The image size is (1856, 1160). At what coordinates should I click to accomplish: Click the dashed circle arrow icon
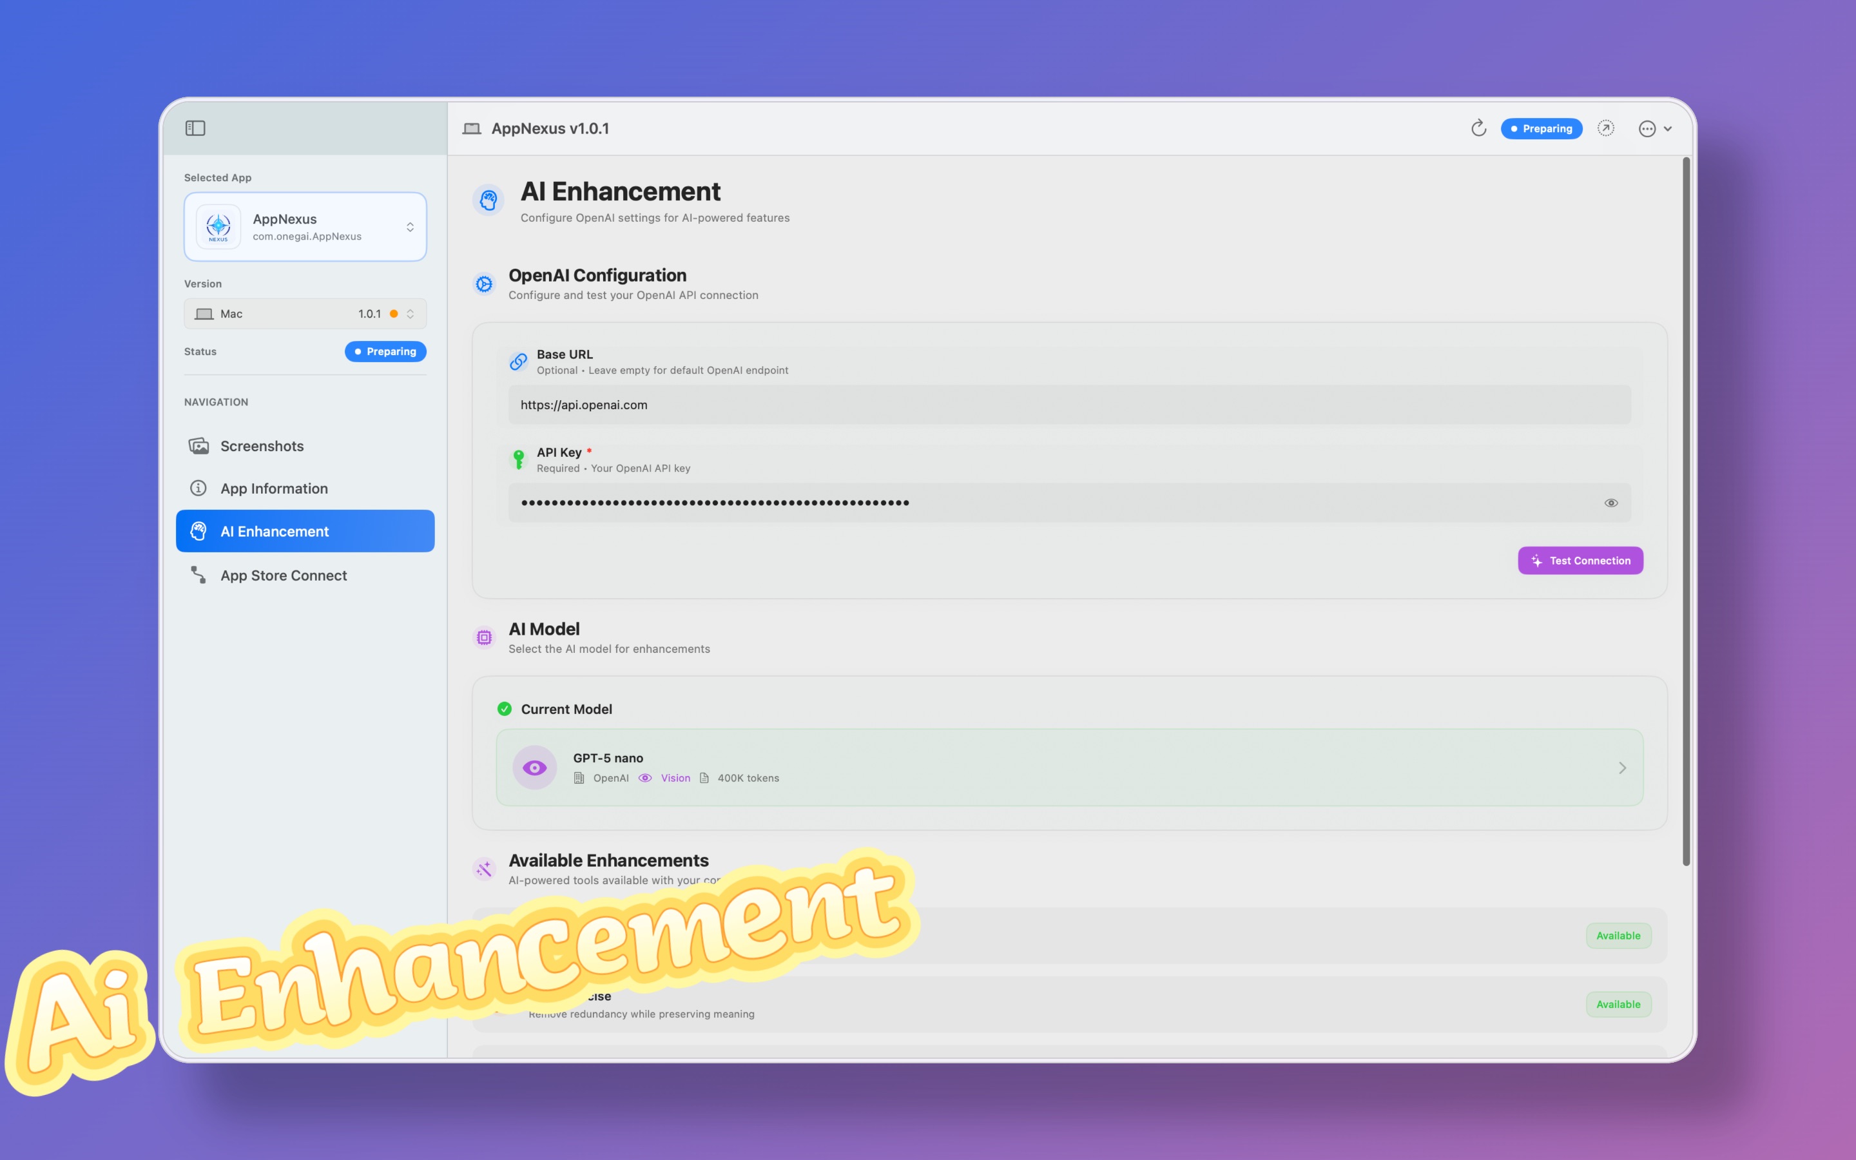(1605, 128)
